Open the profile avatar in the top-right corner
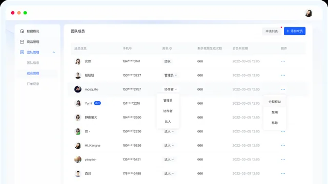 309,13
